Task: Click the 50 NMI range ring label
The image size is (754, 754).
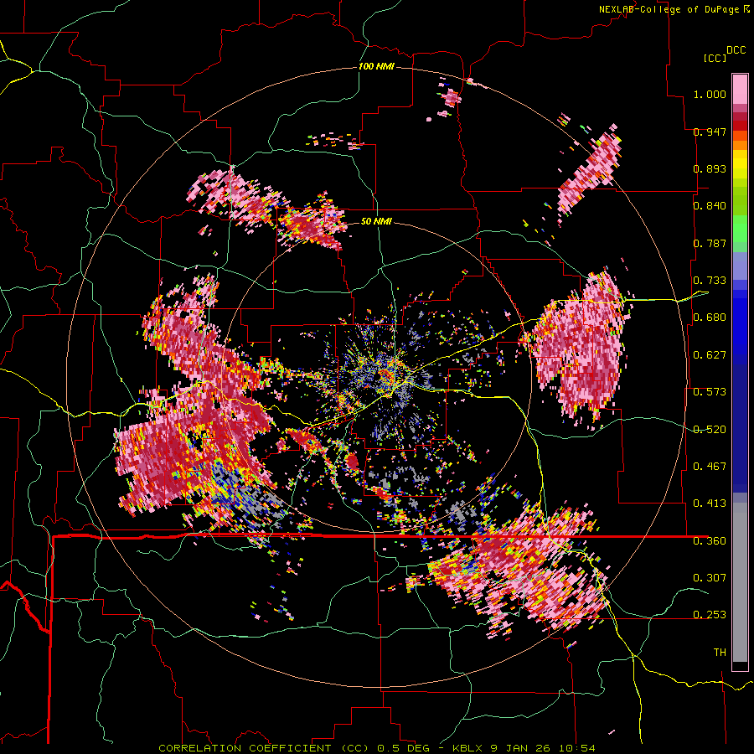Action: (x=376, y=221)
